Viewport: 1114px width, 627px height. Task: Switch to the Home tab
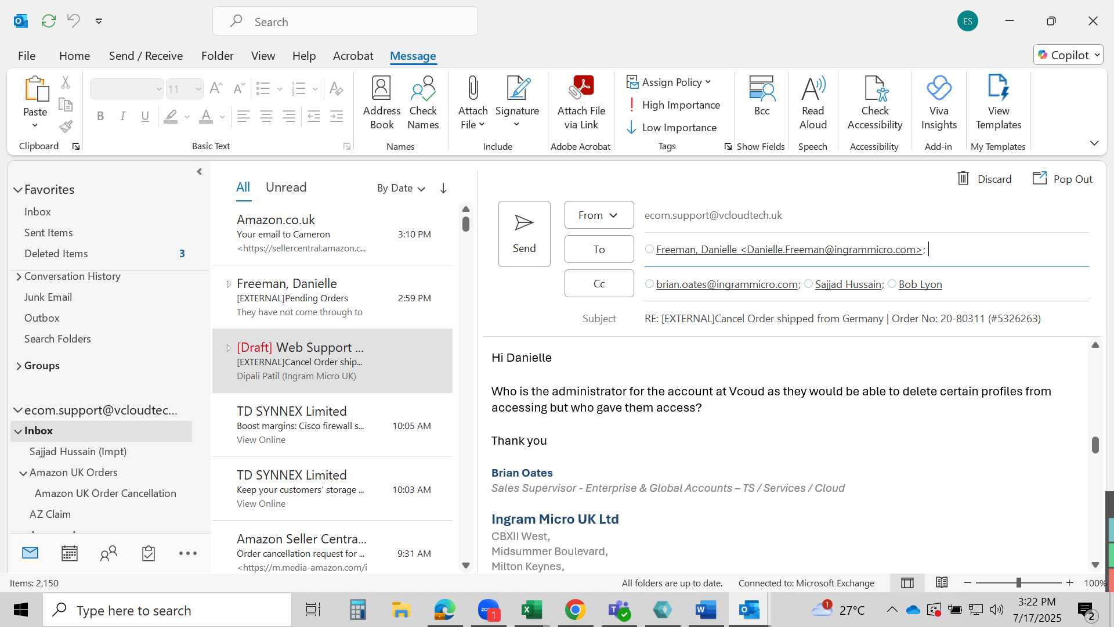(74, 56)
